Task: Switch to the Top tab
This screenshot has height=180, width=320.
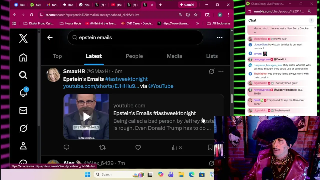Action: tap(57, 56)
